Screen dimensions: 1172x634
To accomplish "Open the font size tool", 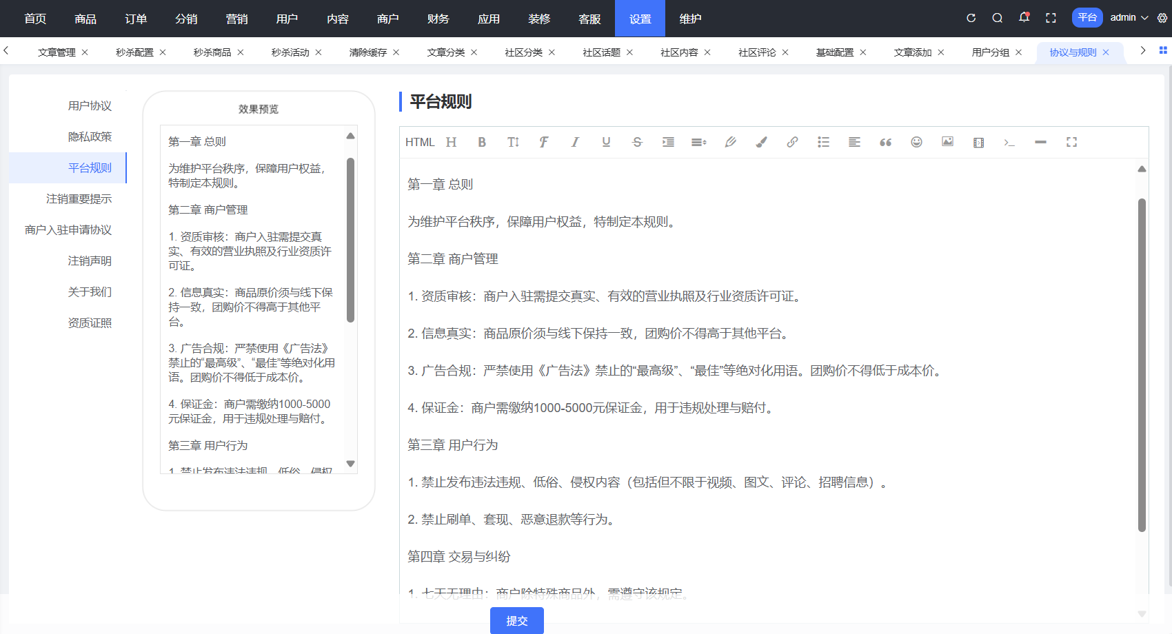I will 513,142.
